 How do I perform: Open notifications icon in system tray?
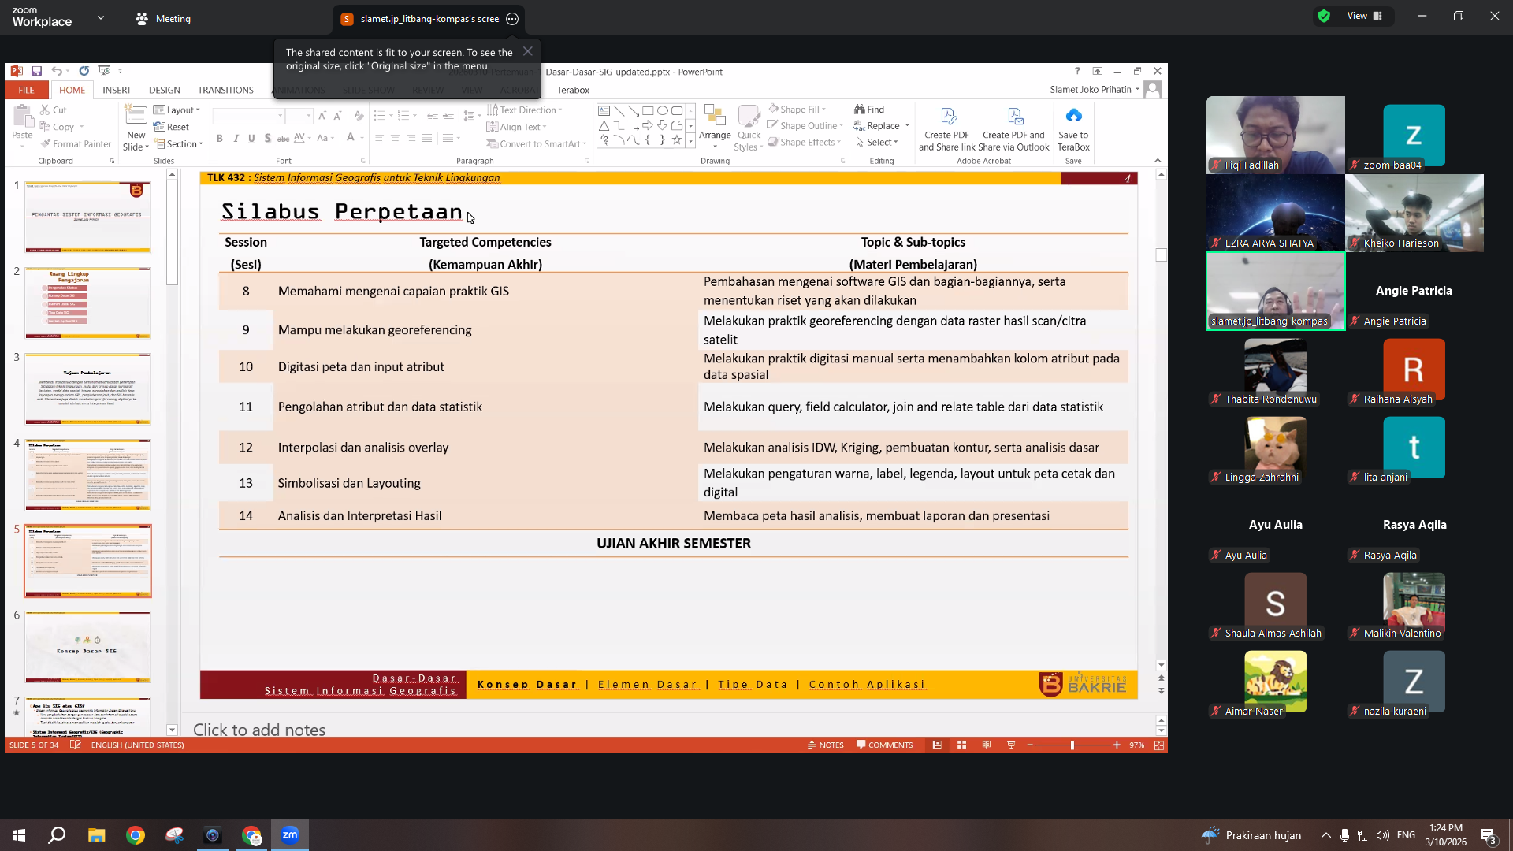1488,836
